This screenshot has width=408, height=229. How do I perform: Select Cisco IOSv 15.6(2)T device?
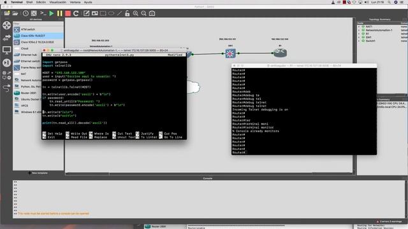pos(38,36)
